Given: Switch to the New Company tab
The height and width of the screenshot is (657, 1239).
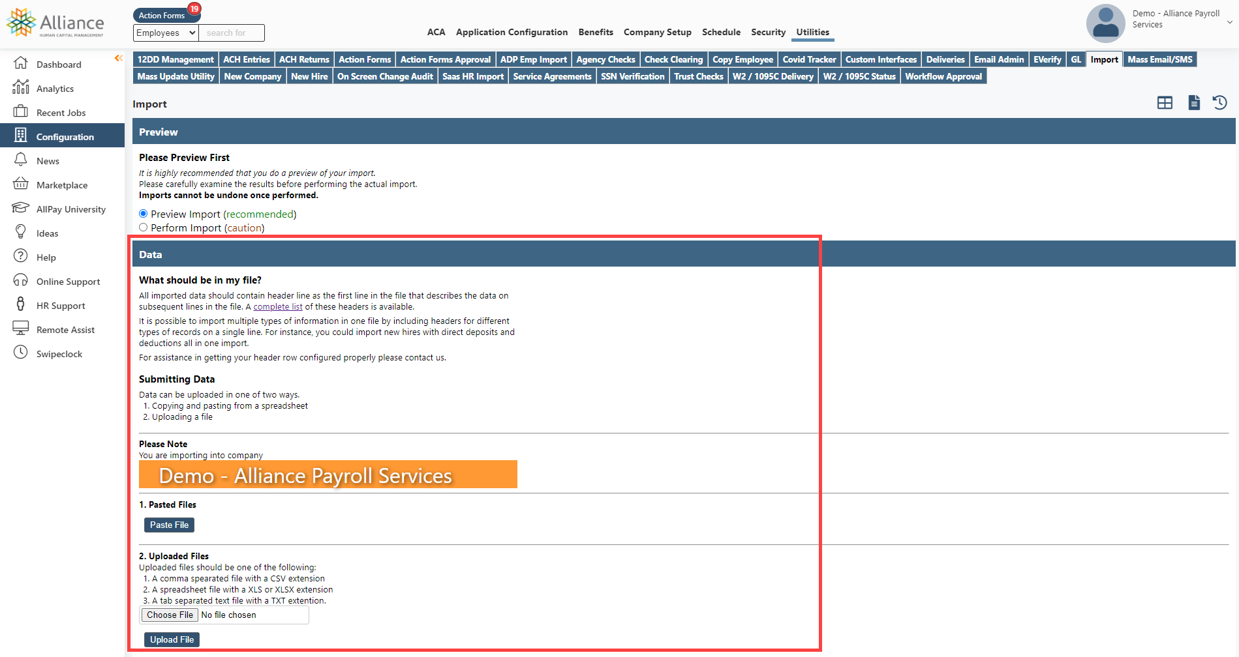Looking at the screenshot, I should (x=253, y=76).
